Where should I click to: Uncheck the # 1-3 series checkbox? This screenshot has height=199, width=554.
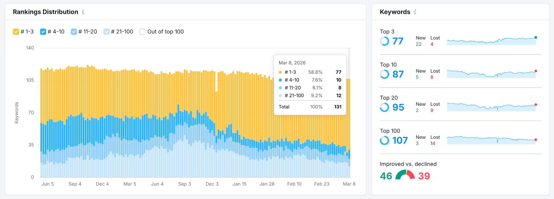[16, 32]
